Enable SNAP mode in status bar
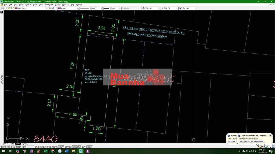This screenshot has height=154, width=275. point(37,147)
